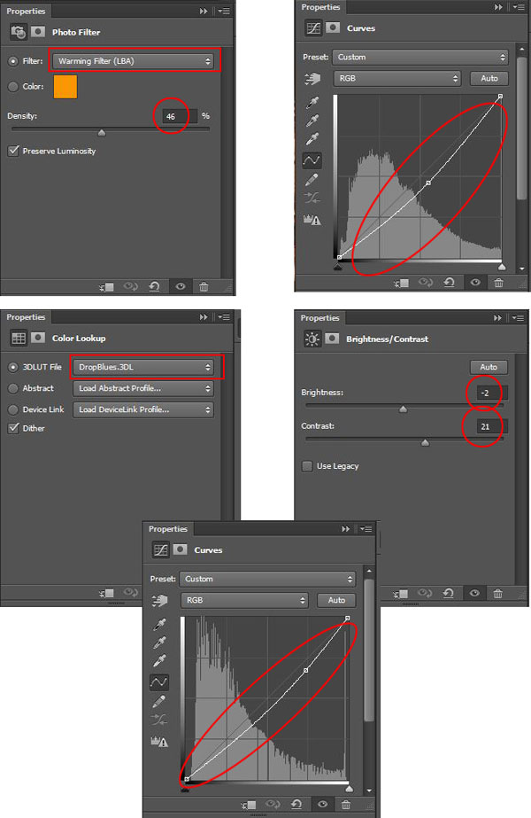
Task: Click Properties tab of Brightness/Contrast panel
Action: coord(320,318)
